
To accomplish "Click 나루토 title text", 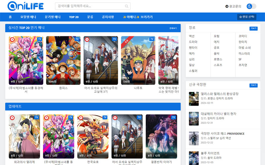I will pyautogui.click(x=138, y=88).
